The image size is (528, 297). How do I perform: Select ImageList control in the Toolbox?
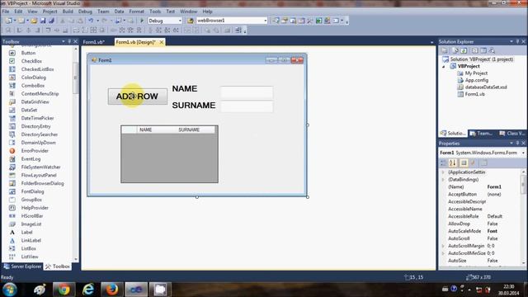point(31,224)
